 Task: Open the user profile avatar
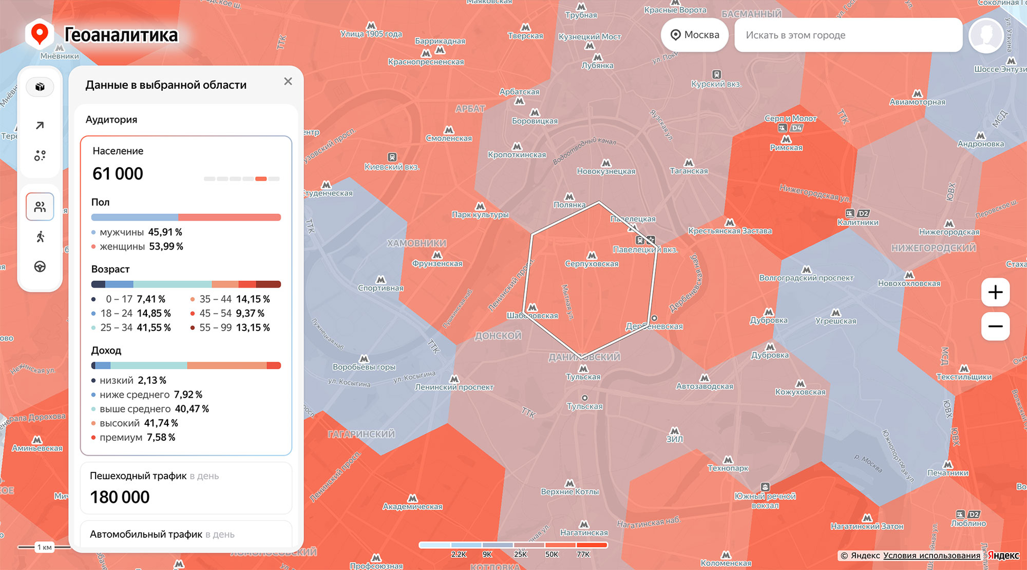click(986, 35)
